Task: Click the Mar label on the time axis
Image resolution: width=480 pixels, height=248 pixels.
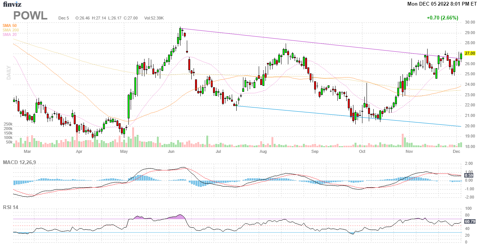Action: pyautogui.click(x=27, y=152)
